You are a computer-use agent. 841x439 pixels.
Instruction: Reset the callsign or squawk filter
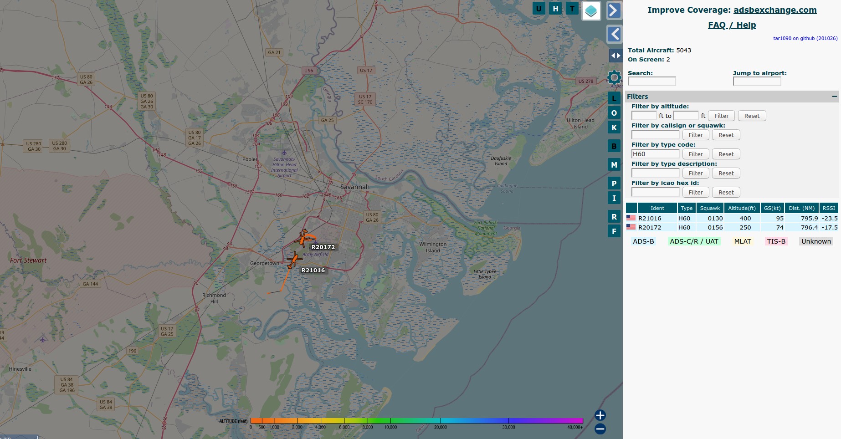726,135
